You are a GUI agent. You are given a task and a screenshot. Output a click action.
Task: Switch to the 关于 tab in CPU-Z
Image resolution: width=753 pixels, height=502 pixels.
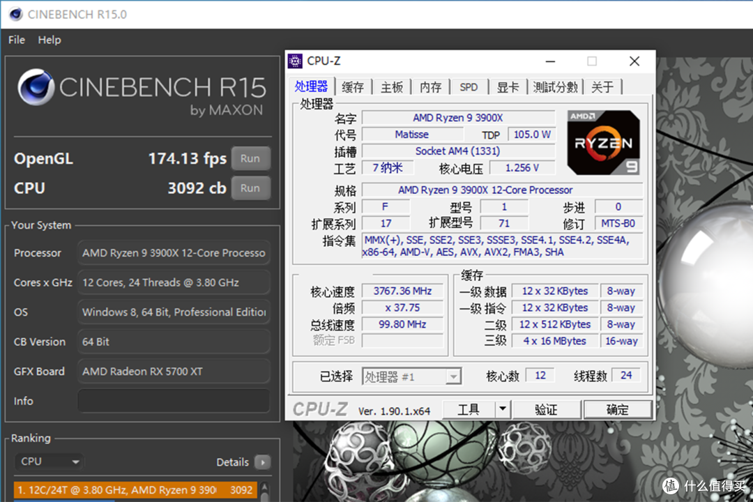[602, 87]
